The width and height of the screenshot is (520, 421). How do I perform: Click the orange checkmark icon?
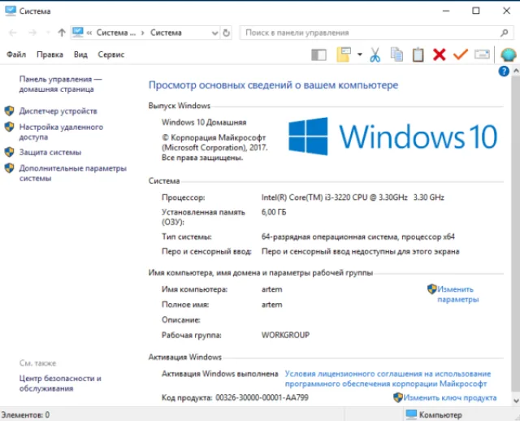click(x=461, y=54)
